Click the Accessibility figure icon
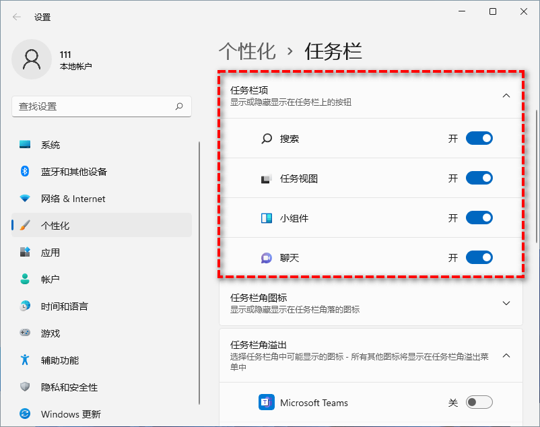This screenshot has width=540, height=427. [25, 360]
